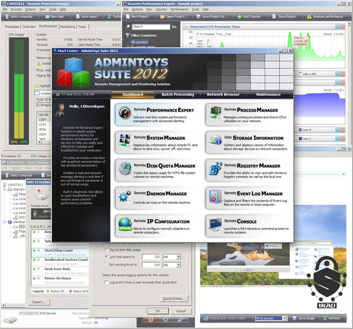Screen dimensions: 353x329
Task: Launch Remote Performance Expert gauge icon
Action: (125, 113)
